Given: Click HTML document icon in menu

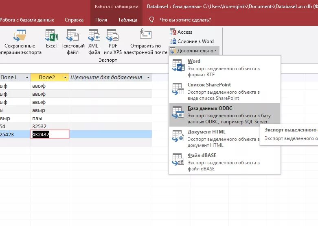Looking at the screenshot, I should click(178, 136).
